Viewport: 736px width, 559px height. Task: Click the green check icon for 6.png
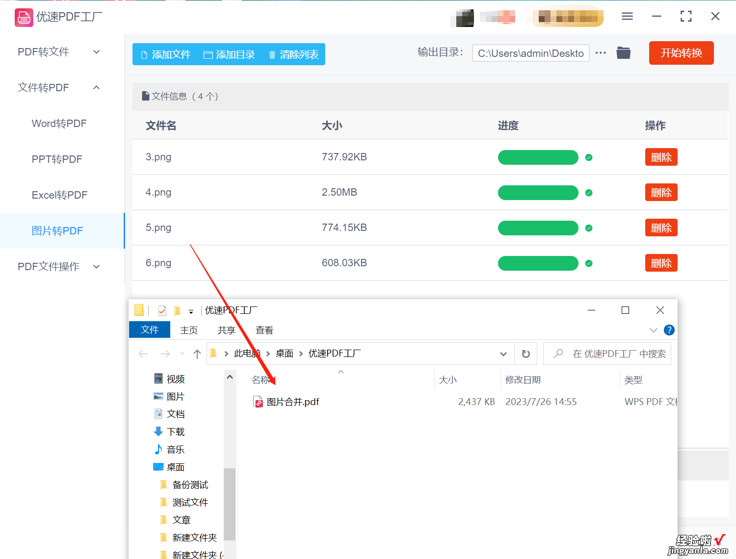click(x=589, y=263)
